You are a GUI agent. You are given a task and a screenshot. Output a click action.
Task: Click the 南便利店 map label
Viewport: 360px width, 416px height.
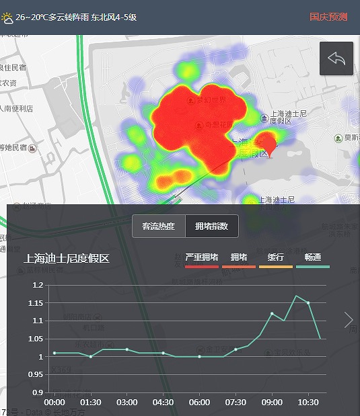click(x=16, y=108)
